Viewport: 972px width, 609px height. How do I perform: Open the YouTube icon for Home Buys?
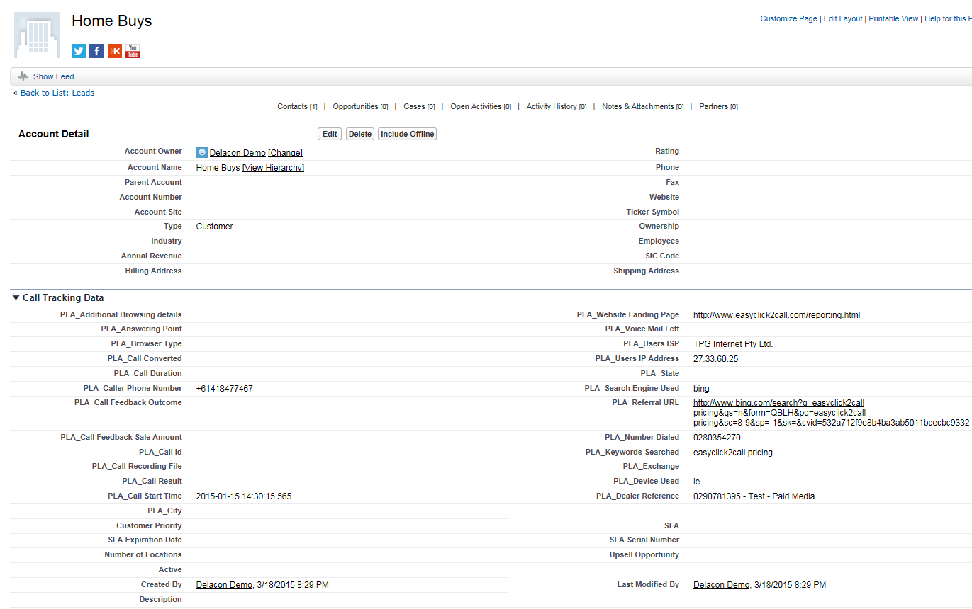point(132,50)
